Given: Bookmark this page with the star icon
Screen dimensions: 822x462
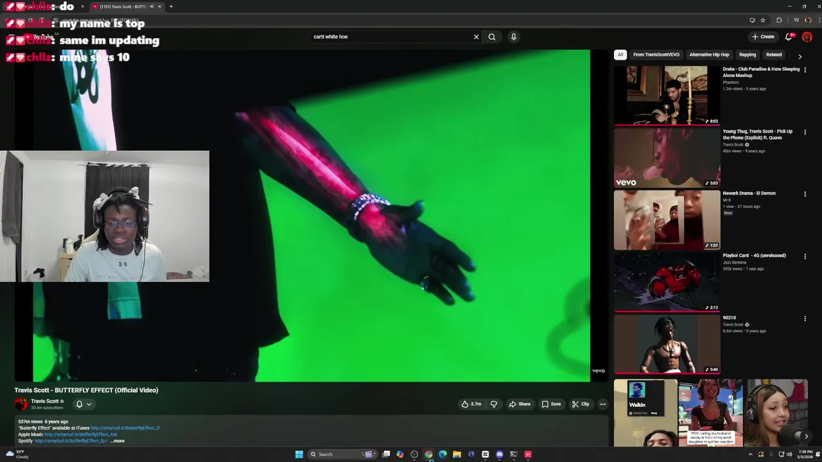Looking at the screenshot, I should tap(763, 20).
